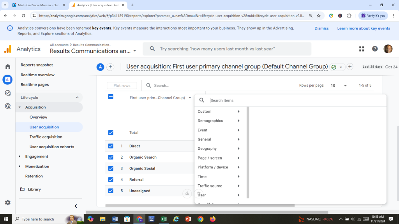Screen dimensions: 399x224
Task: Add a new comparison with plus icon
Action: tap(110, 67)
